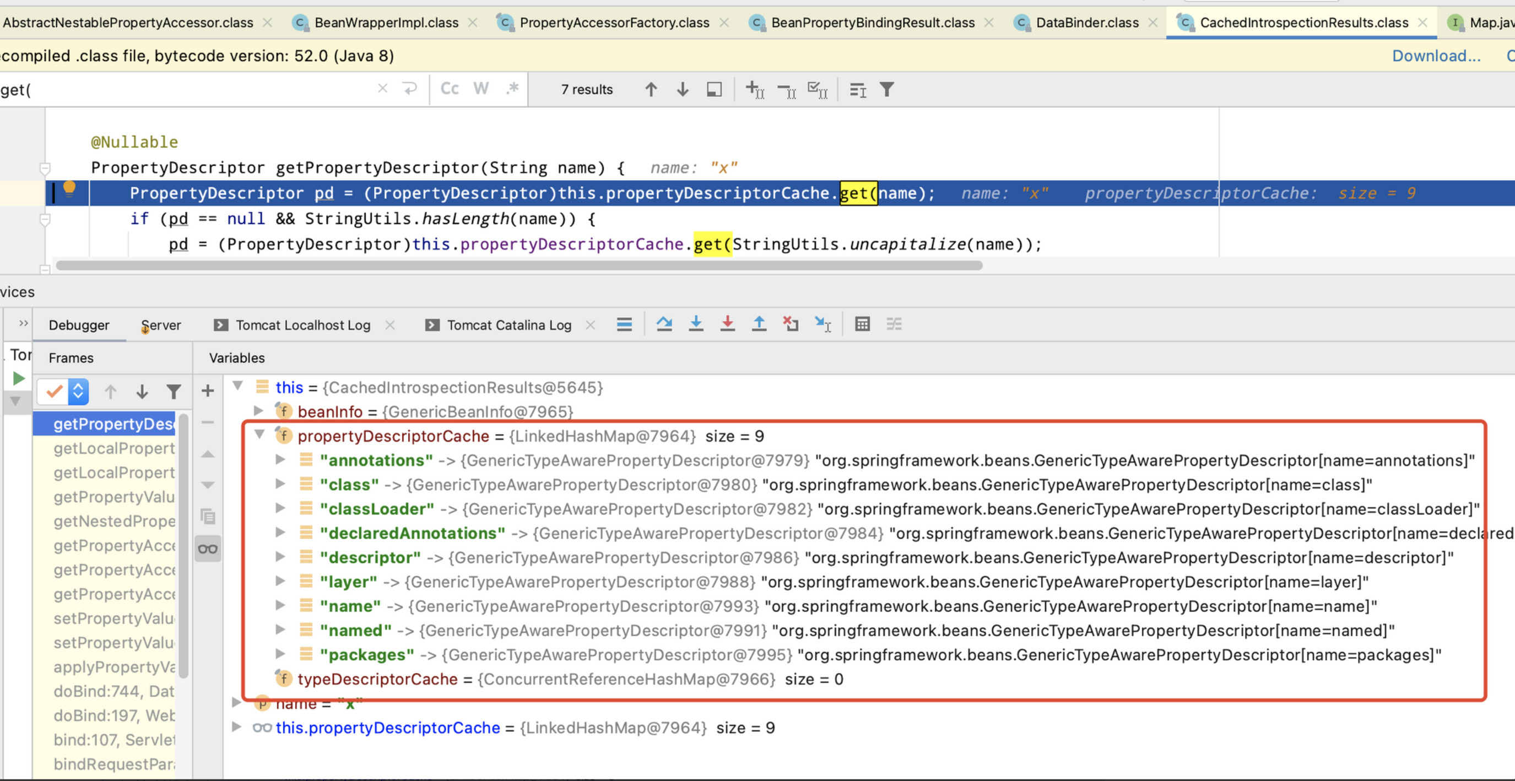This screenshot has width=1515, height=781.
Task: Clear the search field text
Action: coord(382,88)
